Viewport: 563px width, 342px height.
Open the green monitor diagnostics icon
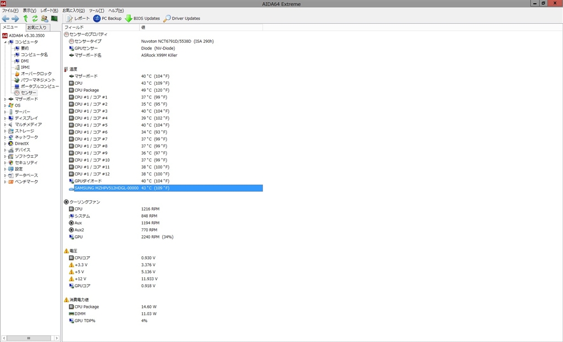point(54,18)
